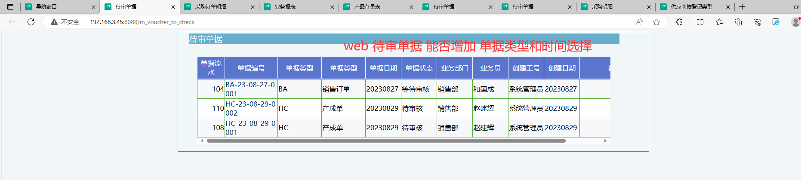The image size is (801, 180).
Task: Add this page to favorites (star icon)
Action: [x=656, y=22]
